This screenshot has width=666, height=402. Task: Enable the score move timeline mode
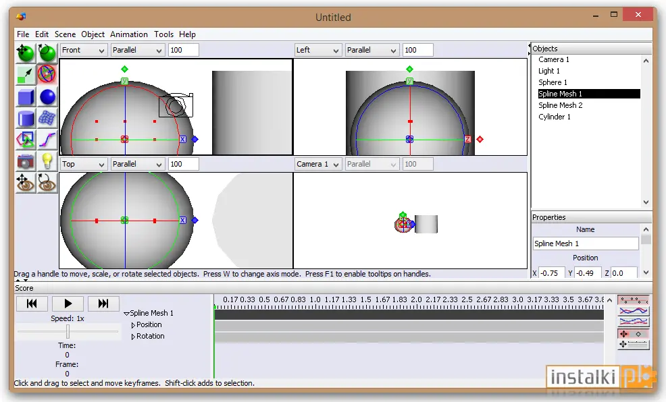[x=634, y=345]
